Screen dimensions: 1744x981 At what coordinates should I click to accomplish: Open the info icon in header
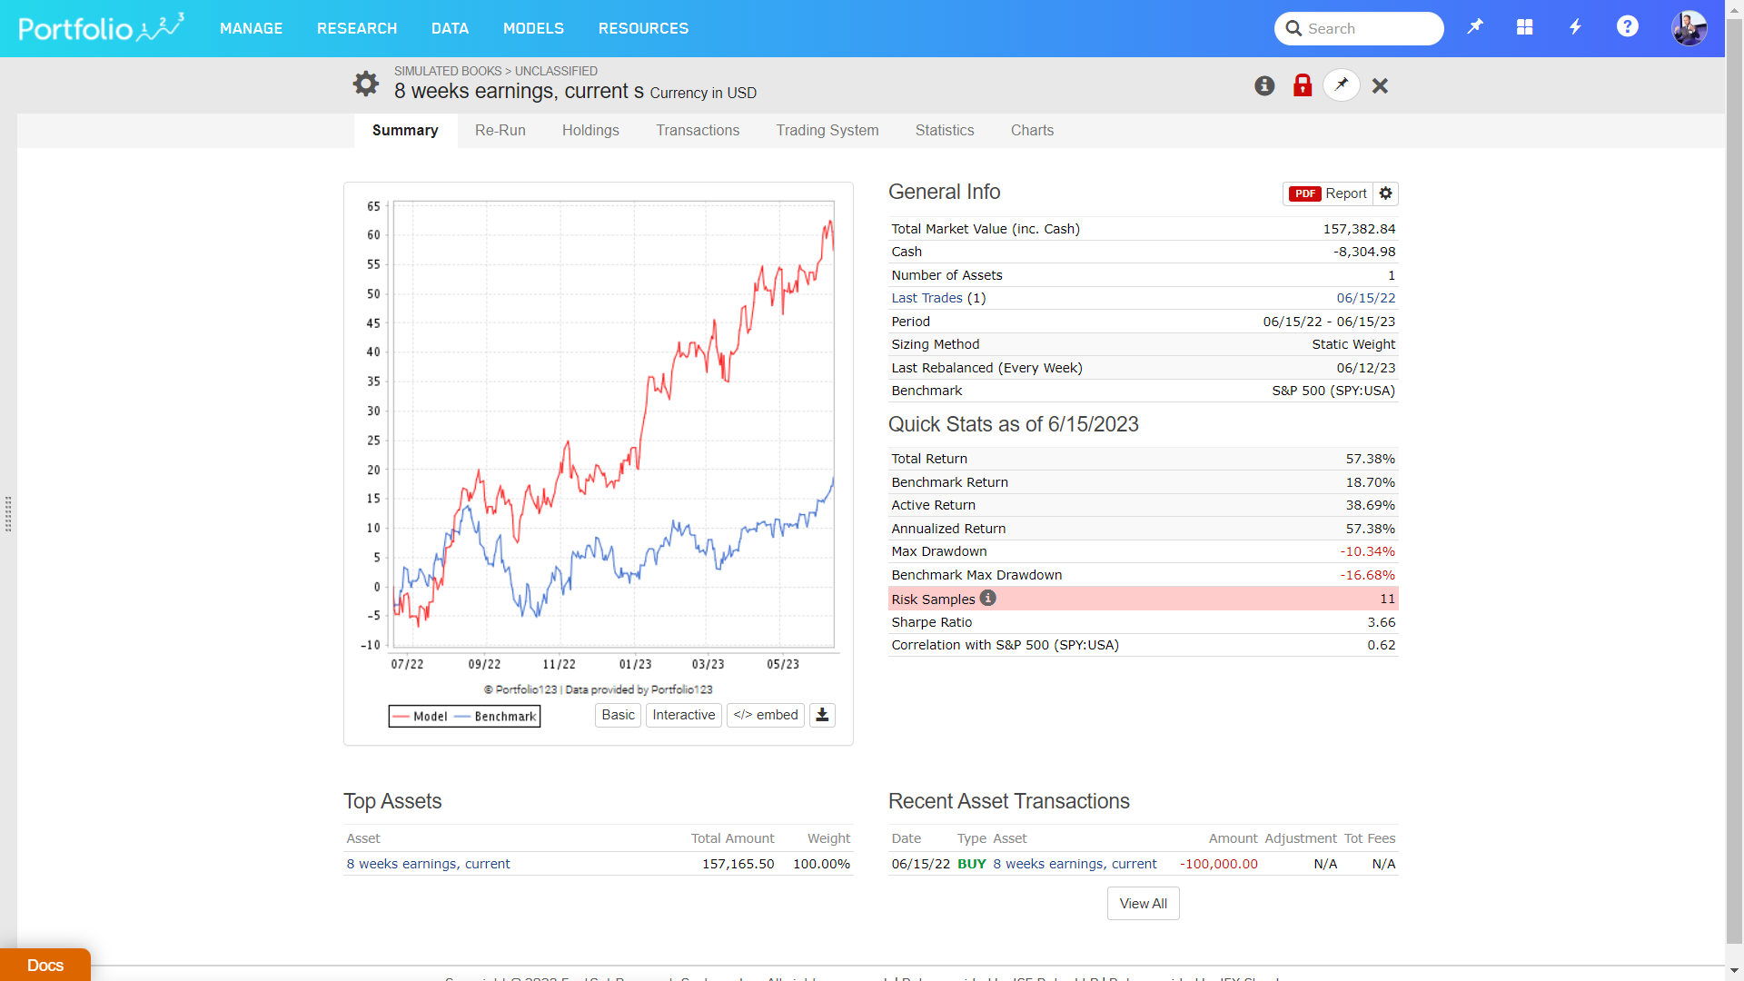1264,85
